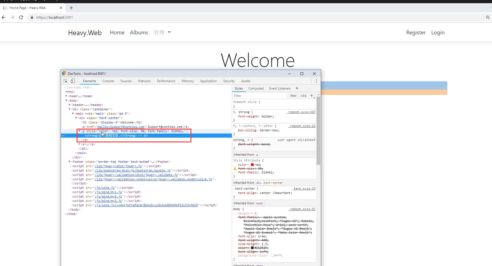Open the Network tab
Image resolution: width=492 pixels, height=266 pixels.
pos(144,81)
